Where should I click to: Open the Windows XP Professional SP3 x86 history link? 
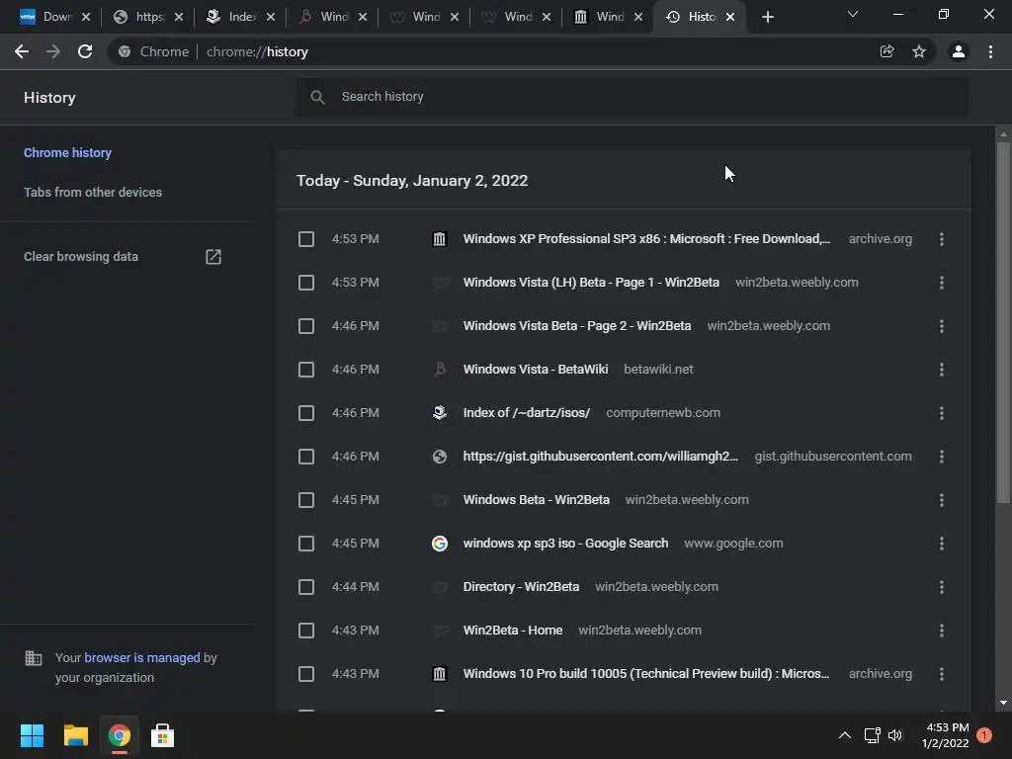646,239
